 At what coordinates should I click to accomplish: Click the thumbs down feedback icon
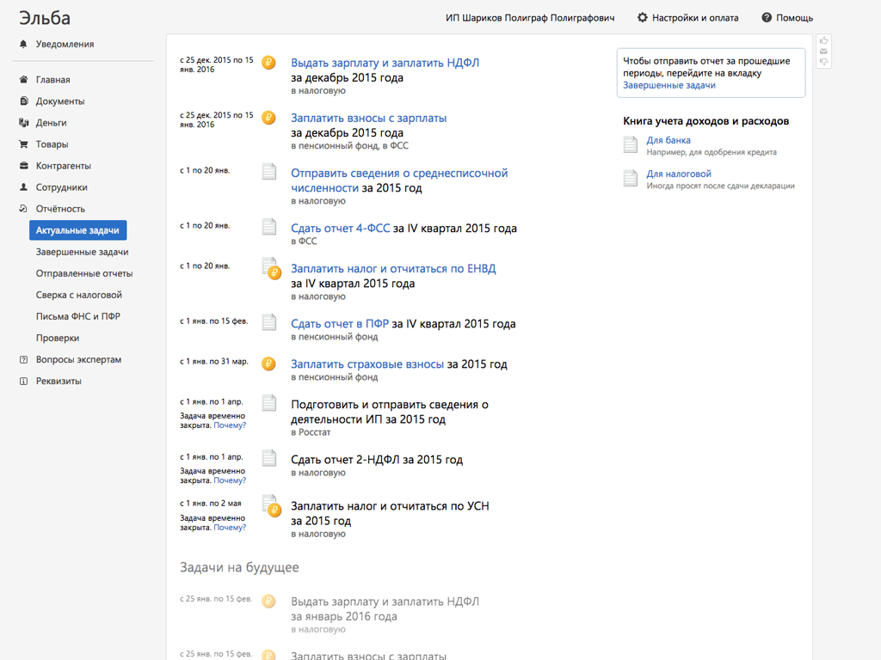click(x=823, y=62)
